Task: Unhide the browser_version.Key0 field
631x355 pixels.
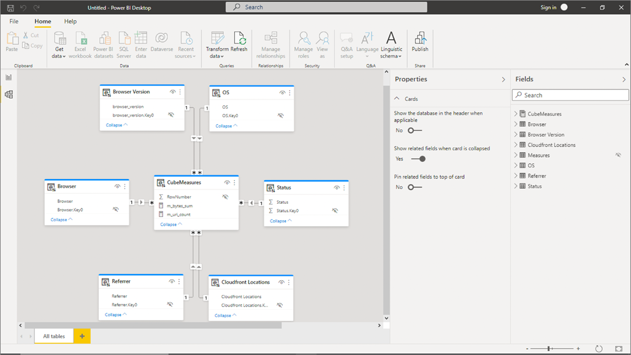Action: coord(171,115)
